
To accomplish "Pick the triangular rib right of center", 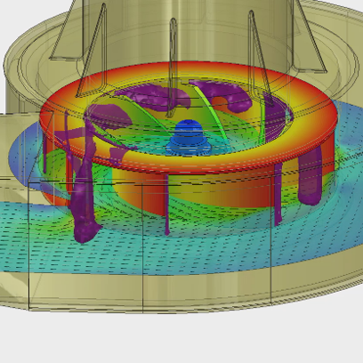I will pyautogui.click(x=260, y=60).
